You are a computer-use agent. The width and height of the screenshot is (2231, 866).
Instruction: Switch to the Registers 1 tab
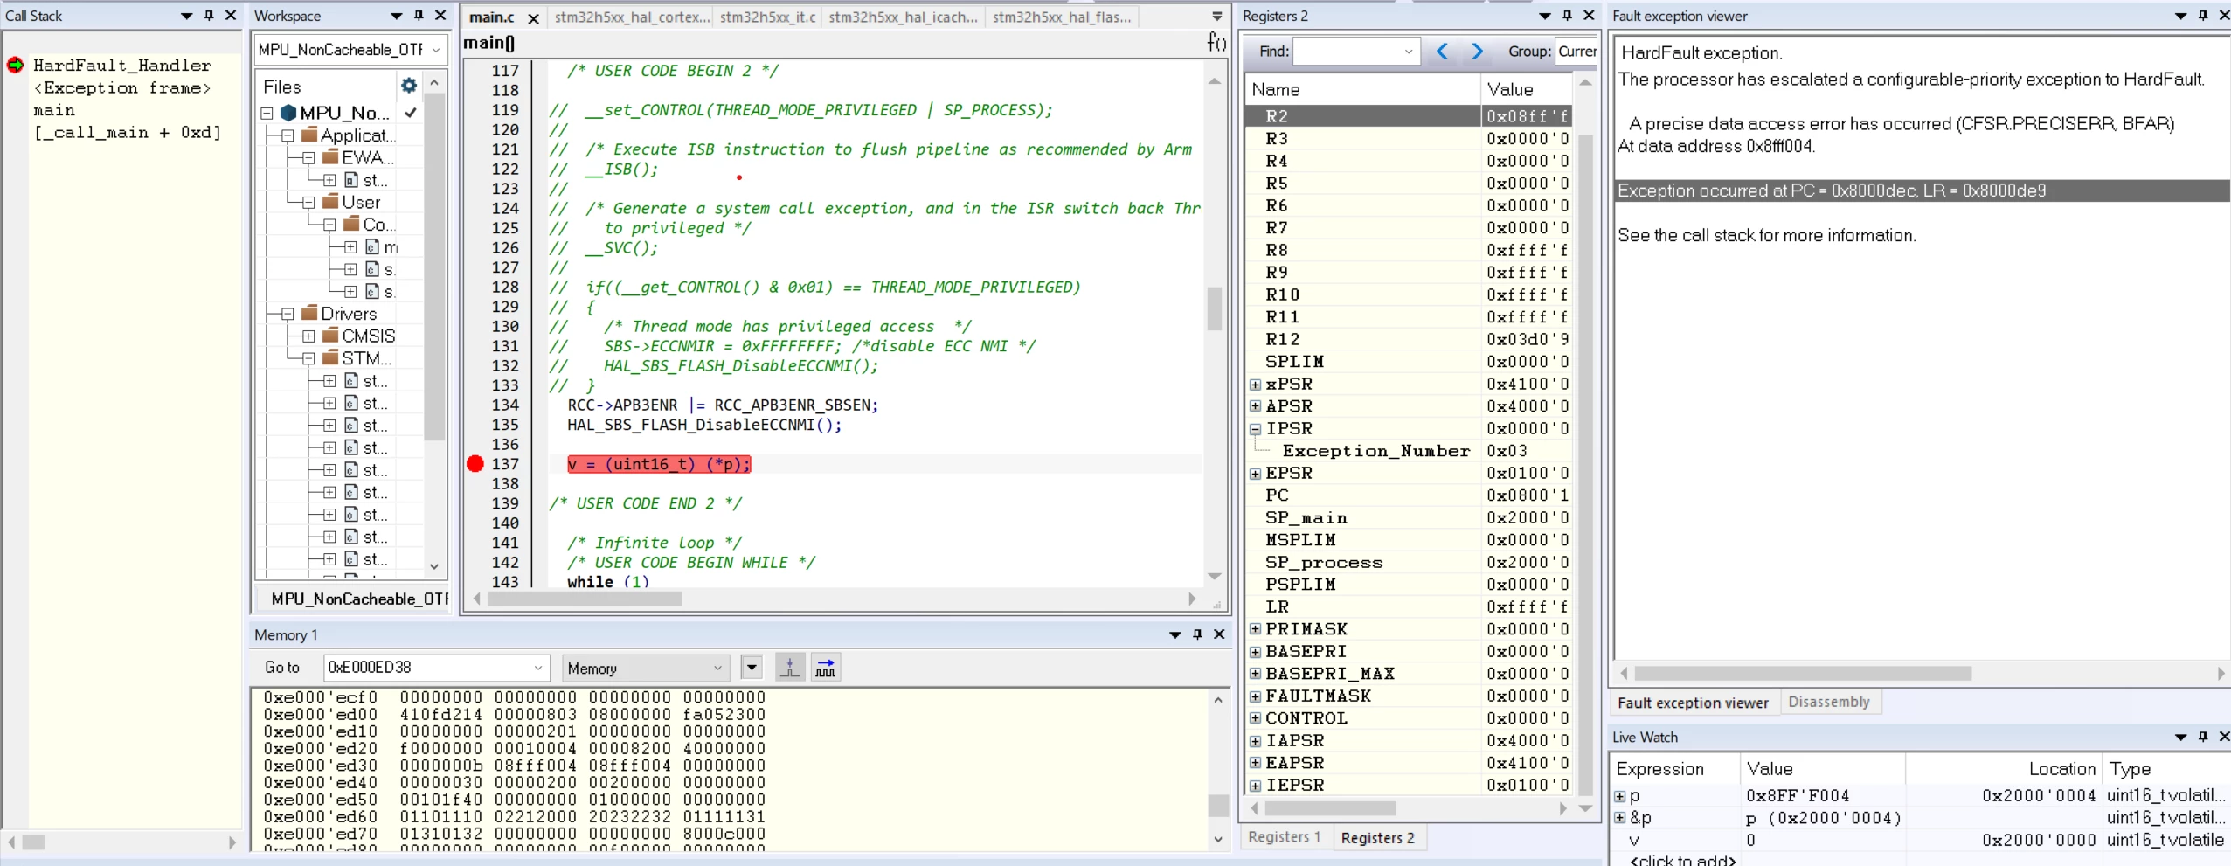tap(1285, 837)
